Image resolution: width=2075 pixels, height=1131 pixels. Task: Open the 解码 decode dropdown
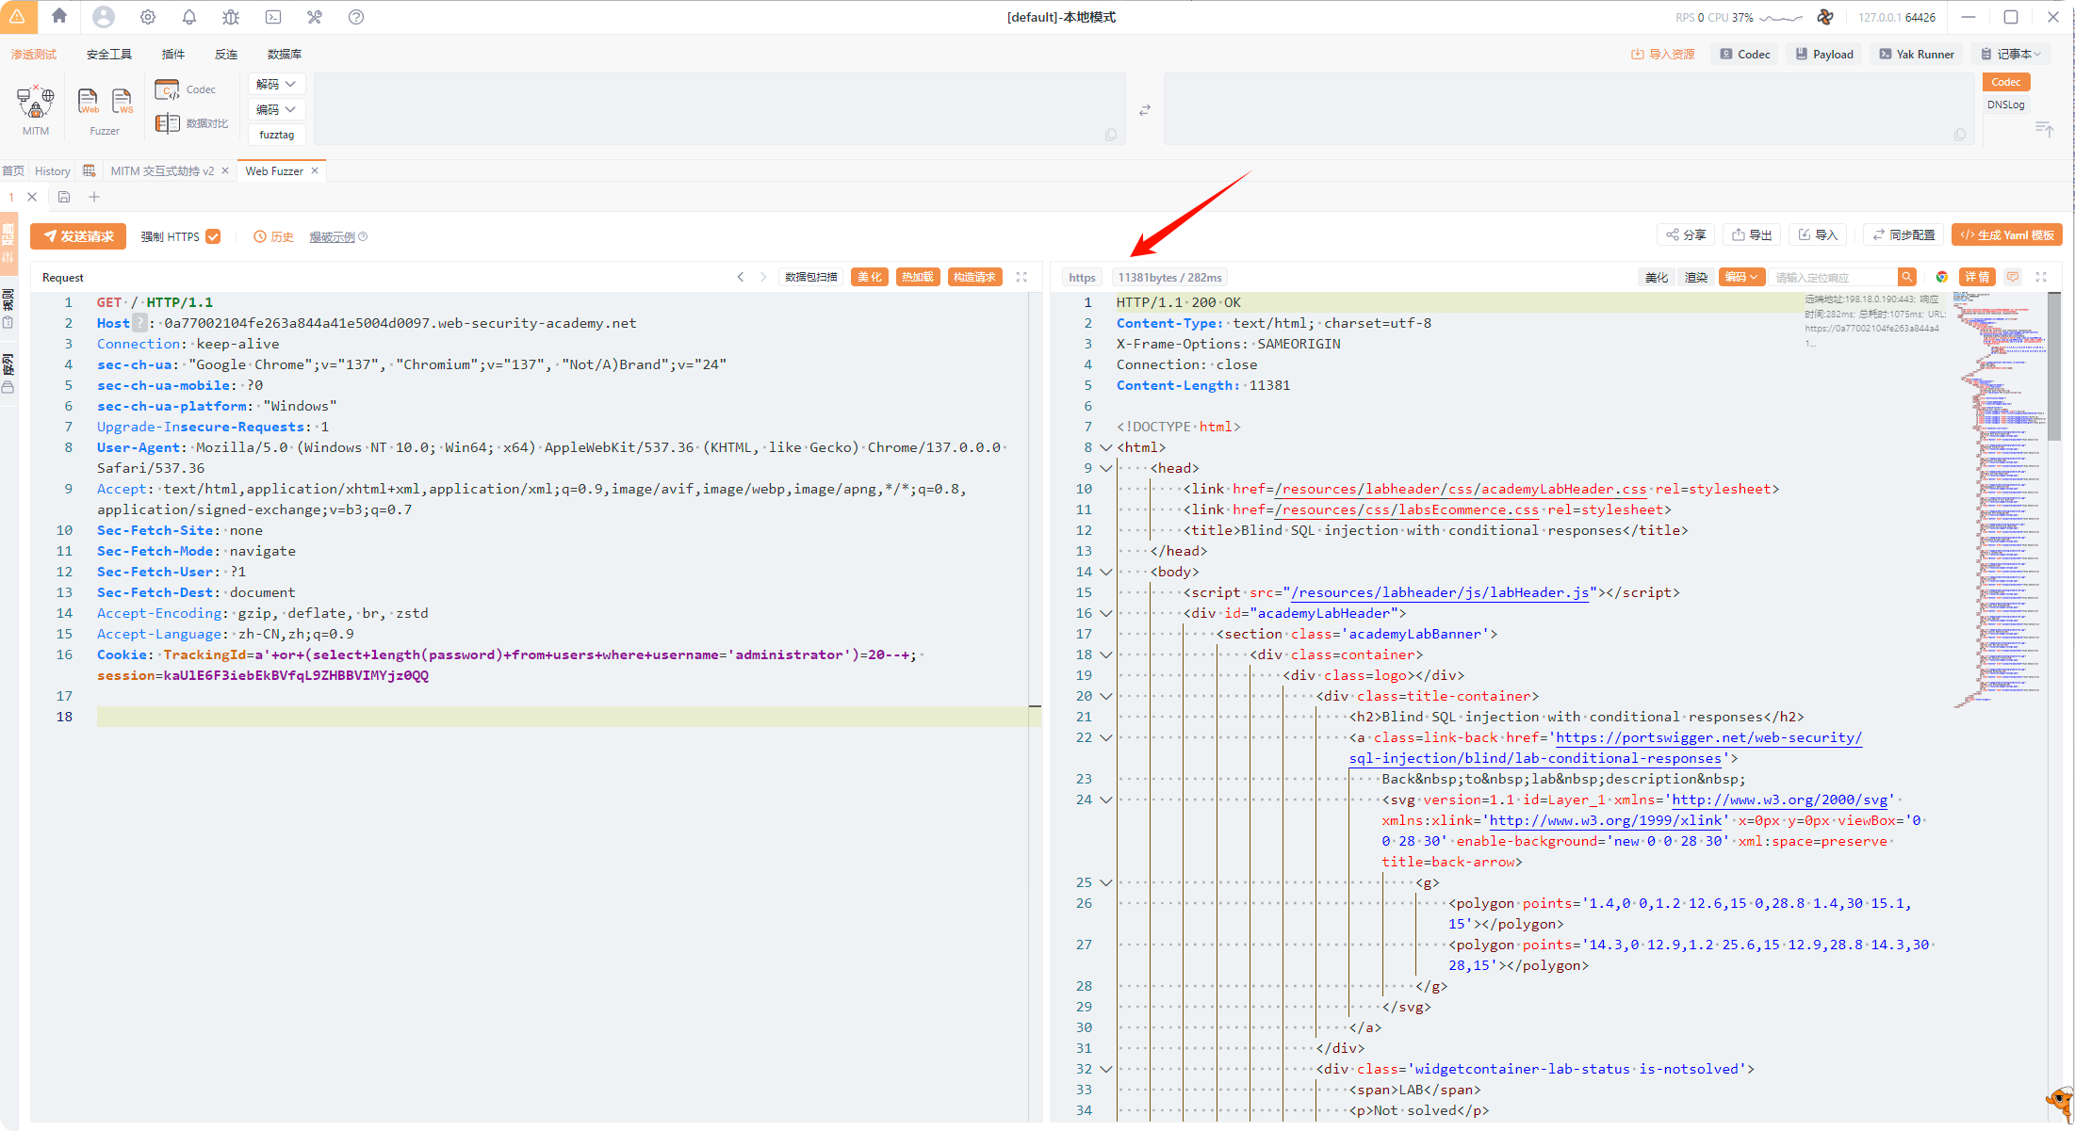click(276, 84)
